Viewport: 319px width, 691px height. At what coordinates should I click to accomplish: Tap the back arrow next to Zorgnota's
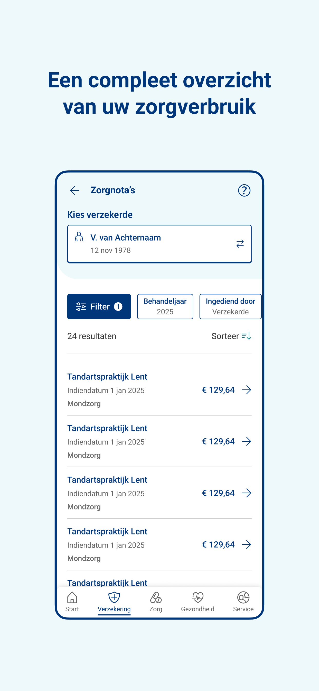click(x=74, y=190)
